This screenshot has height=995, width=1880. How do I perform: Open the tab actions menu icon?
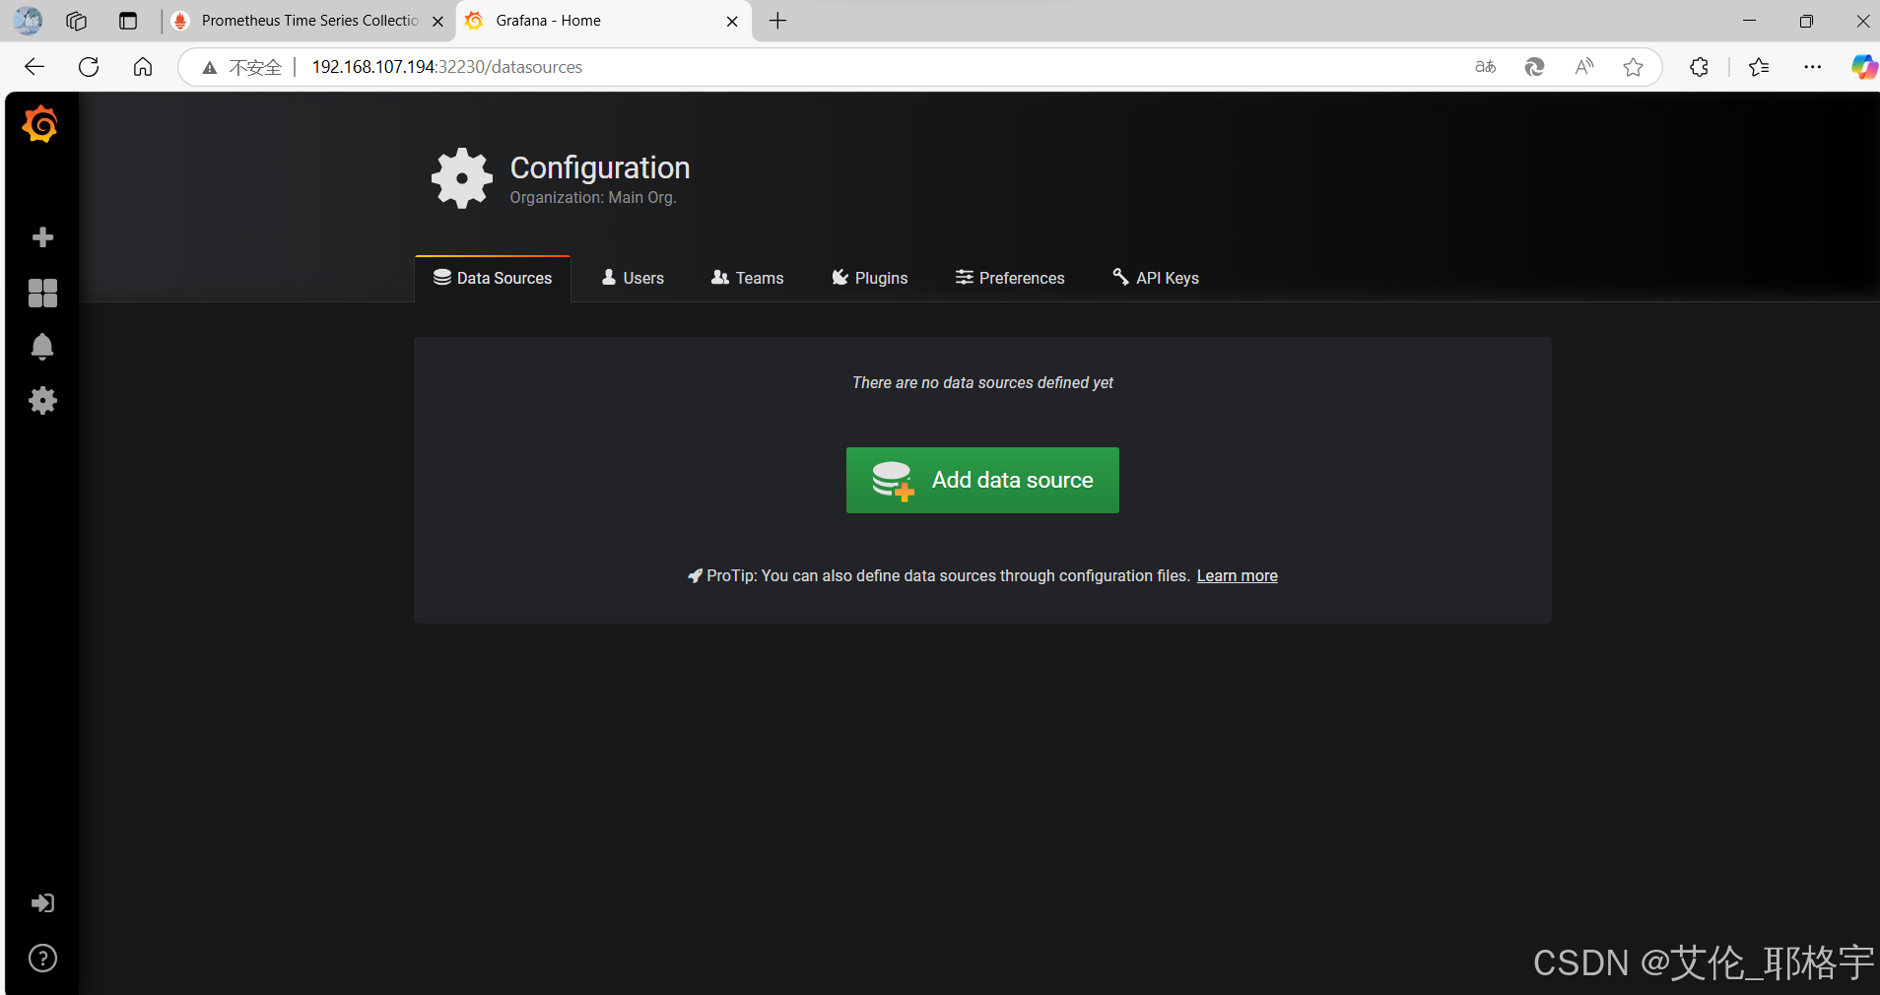tap(128, 21)
